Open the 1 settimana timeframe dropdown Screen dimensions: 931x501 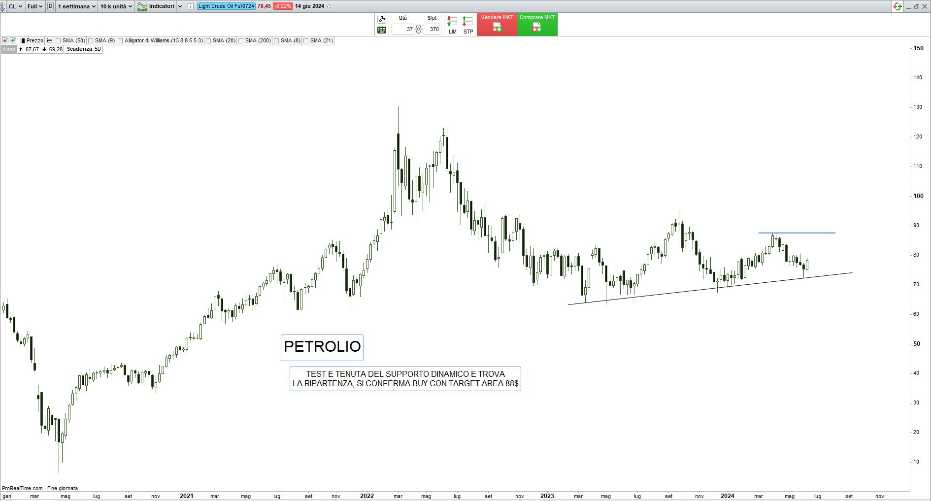click(x=76, y=6)
